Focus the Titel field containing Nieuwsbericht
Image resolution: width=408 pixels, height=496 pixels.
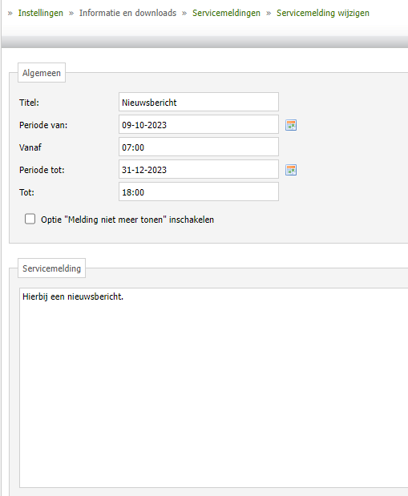[199, 102]
